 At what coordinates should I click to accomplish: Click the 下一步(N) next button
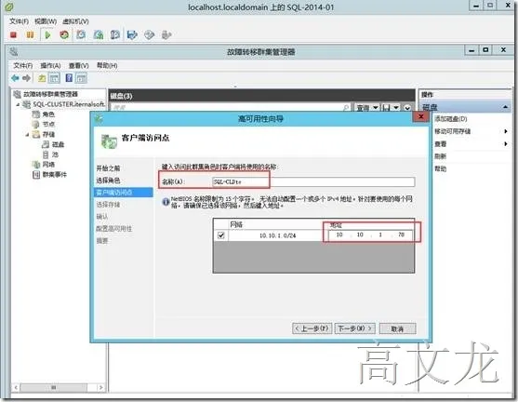[355, 328]
